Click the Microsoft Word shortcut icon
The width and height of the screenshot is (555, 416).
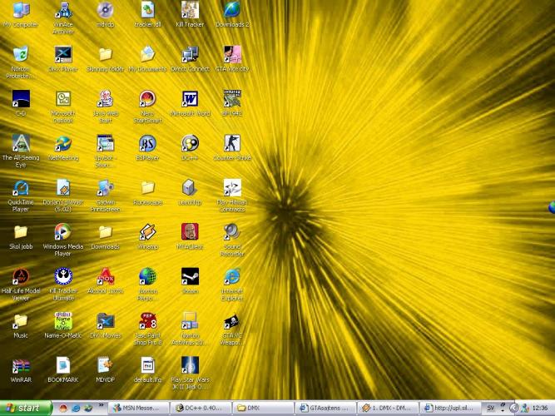pos(190,100)
